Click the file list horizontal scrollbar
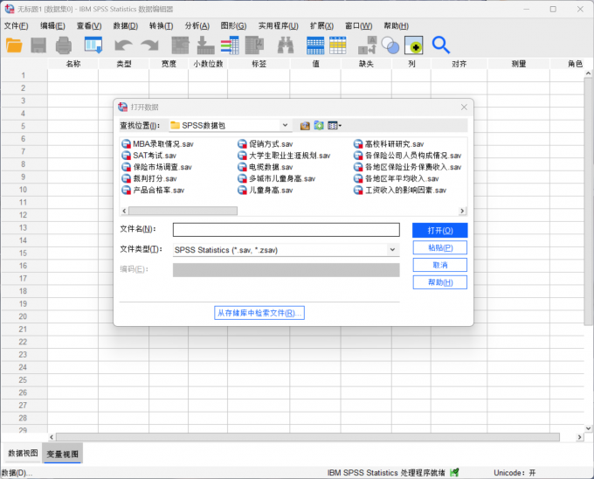Image resolution: width=594 pixels, height=479 pixels. click(x=183, y=211)
